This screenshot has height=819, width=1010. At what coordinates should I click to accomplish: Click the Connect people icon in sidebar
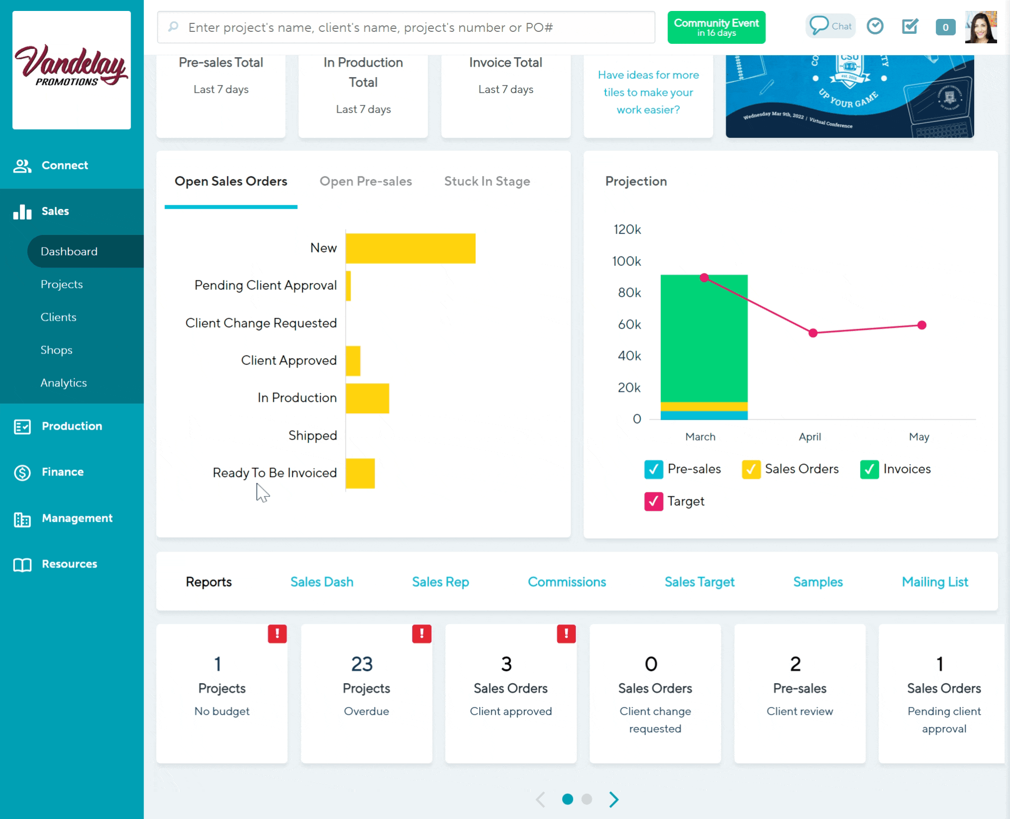coord(22,166)
